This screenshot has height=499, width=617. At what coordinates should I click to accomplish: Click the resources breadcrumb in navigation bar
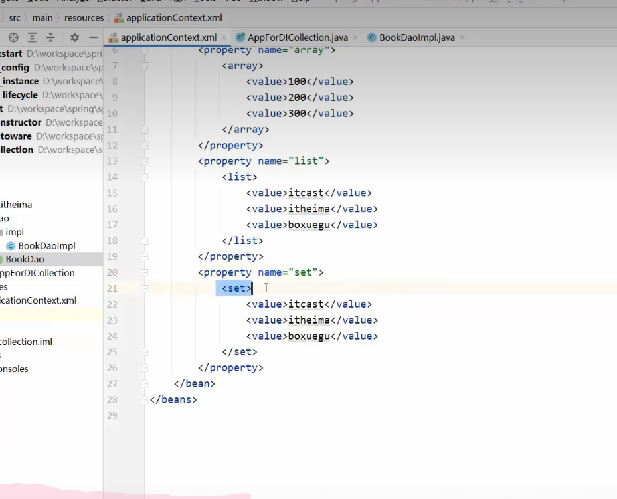click(84, 17)
